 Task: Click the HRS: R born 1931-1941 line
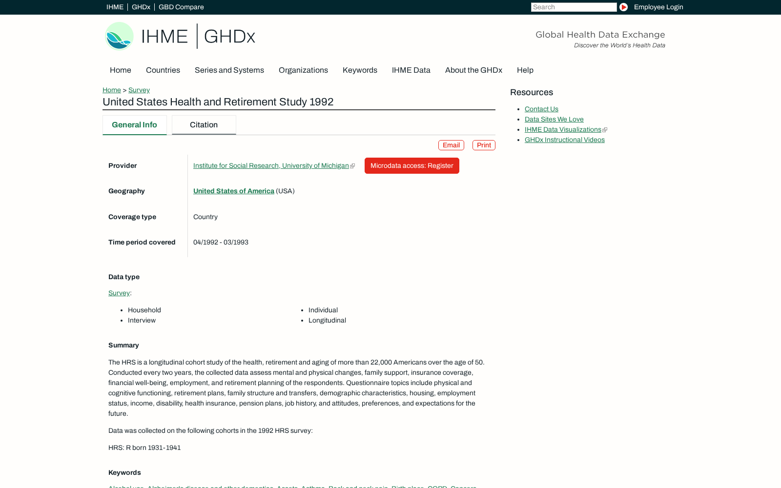pyautogui.click(x=144, y=447)
